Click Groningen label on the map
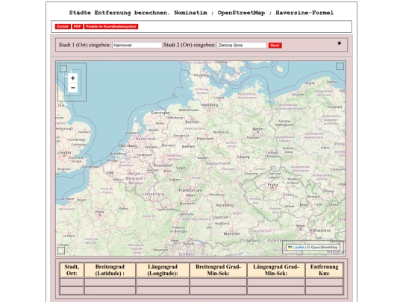 (160, 113)
